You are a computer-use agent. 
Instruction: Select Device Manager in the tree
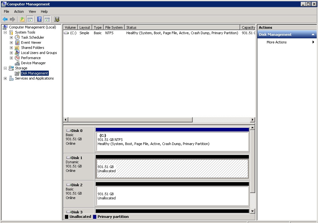pyautogui.click(x=33, y=63)
